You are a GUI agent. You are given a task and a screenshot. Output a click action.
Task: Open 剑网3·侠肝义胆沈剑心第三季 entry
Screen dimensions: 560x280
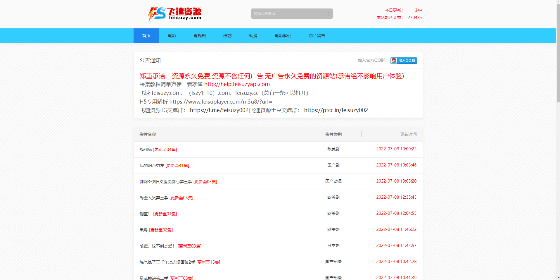click(x=178, y=182)
